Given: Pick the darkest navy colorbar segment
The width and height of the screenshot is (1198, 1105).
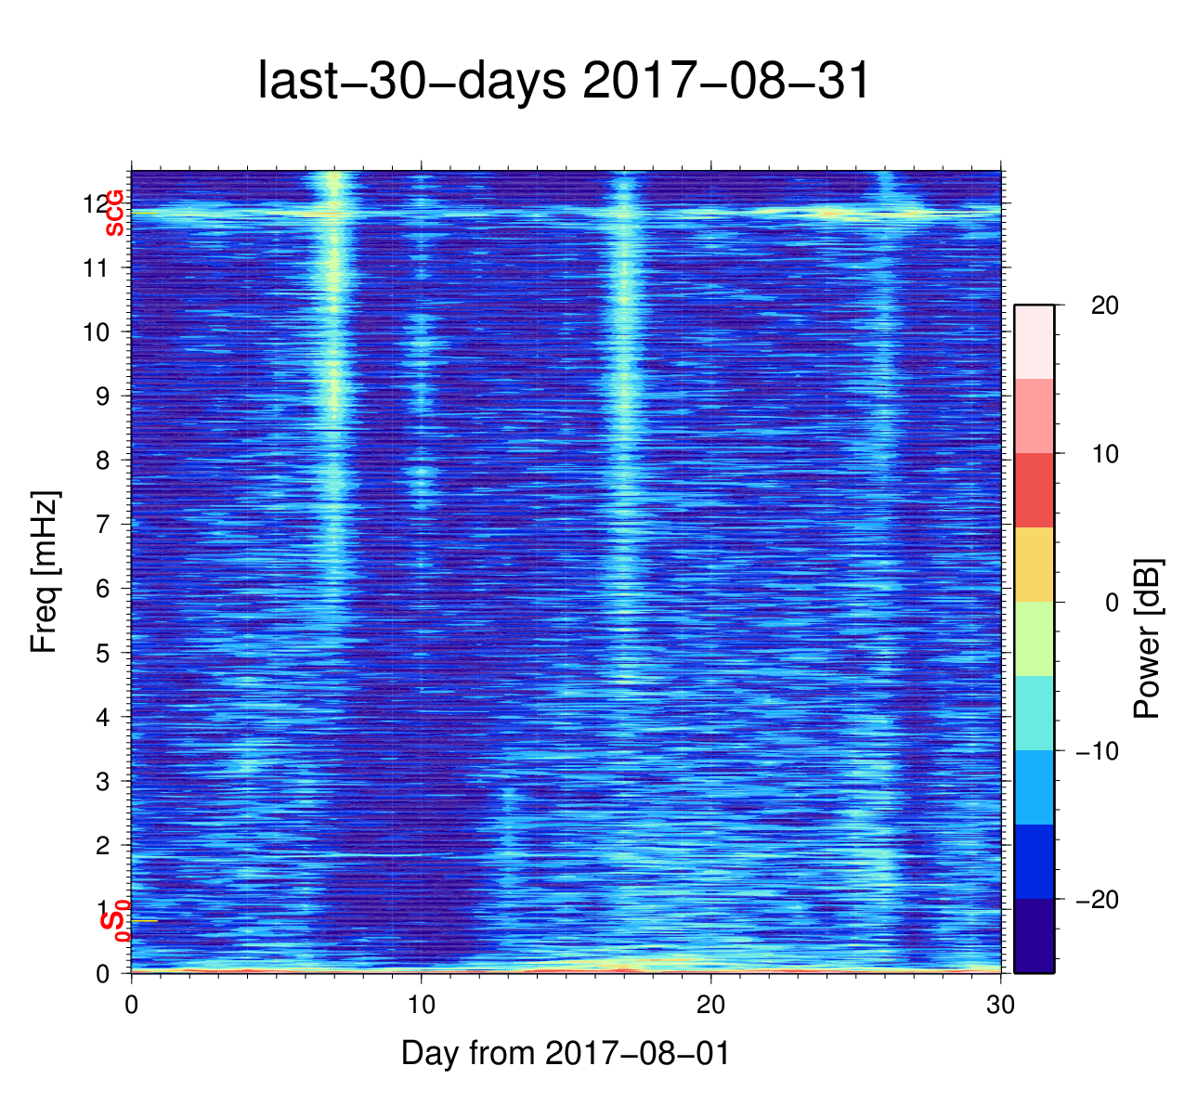Looking at the screenshot, I should coord(1034,935).
